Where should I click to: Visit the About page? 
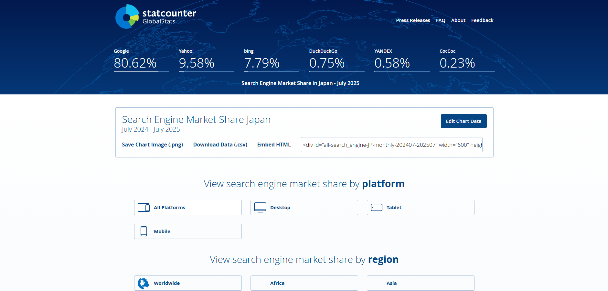(458, 20)
